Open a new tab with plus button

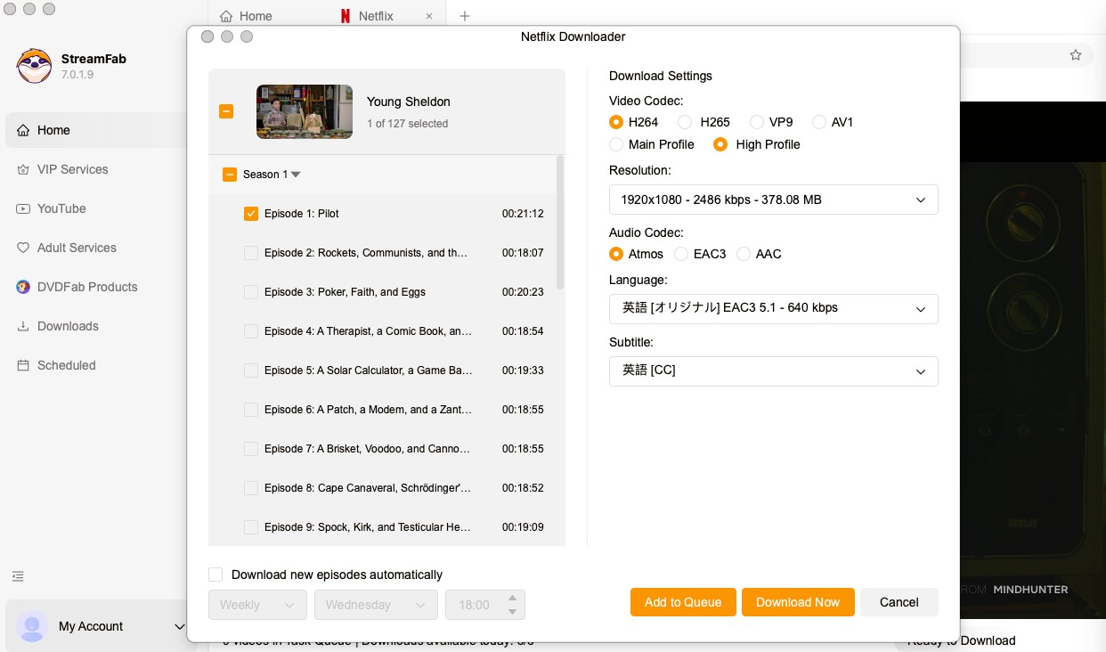click(x=464, y=16)
